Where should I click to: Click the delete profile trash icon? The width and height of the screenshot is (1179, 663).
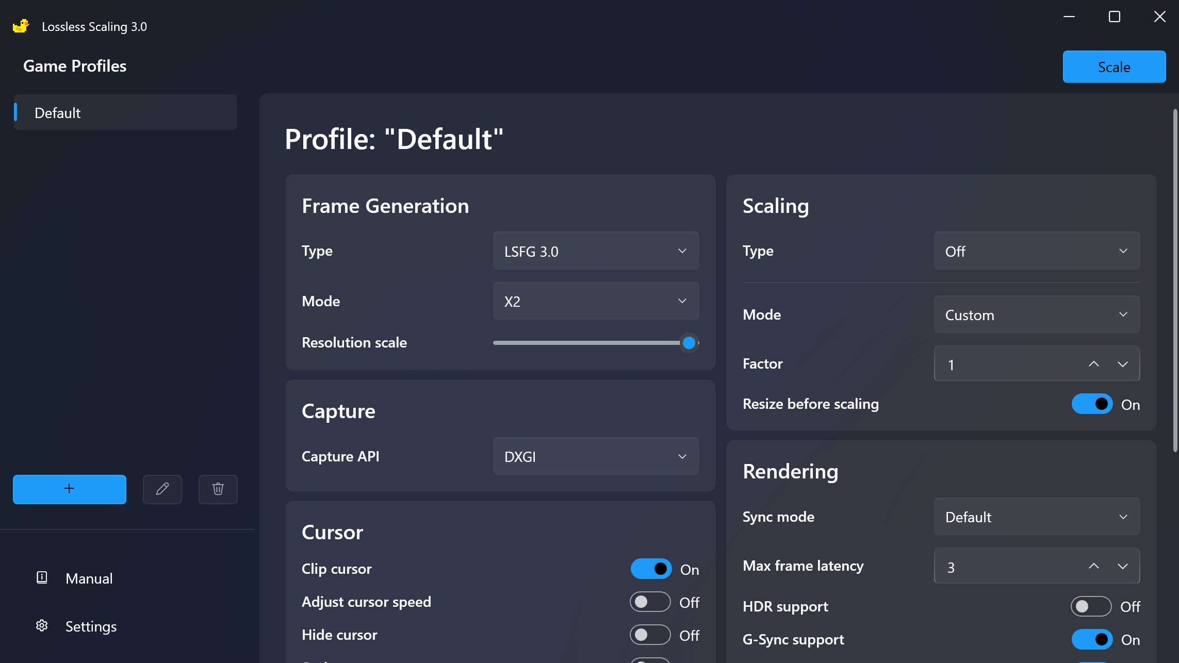point(218,489)
